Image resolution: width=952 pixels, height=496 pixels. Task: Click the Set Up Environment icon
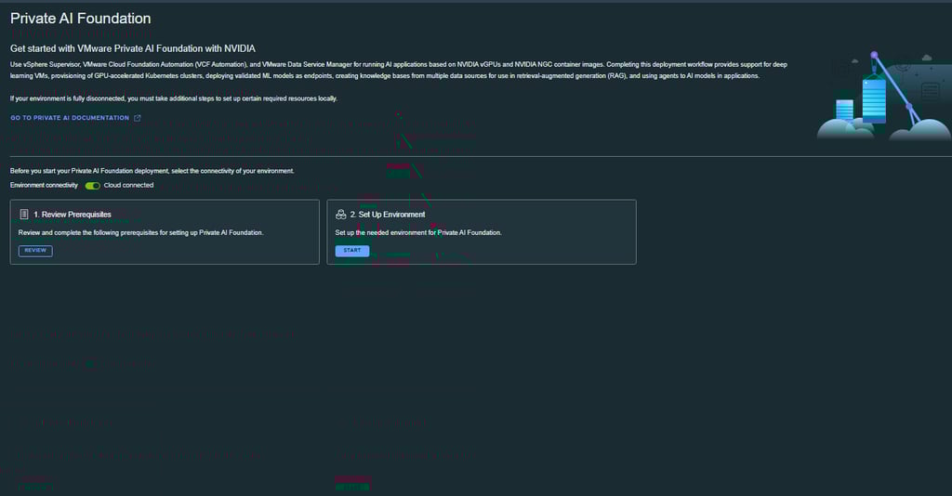pos(340,214)
